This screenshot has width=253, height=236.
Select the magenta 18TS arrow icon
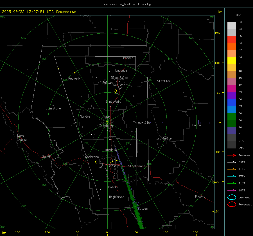click(232, 190)
